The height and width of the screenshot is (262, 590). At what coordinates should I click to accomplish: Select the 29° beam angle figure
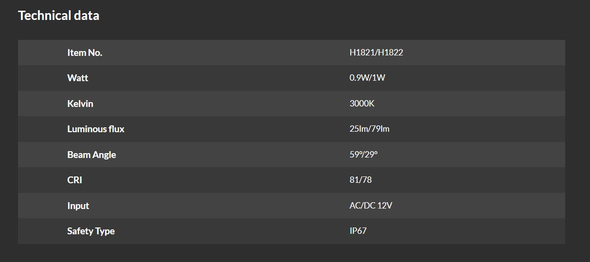click(371, 155)
